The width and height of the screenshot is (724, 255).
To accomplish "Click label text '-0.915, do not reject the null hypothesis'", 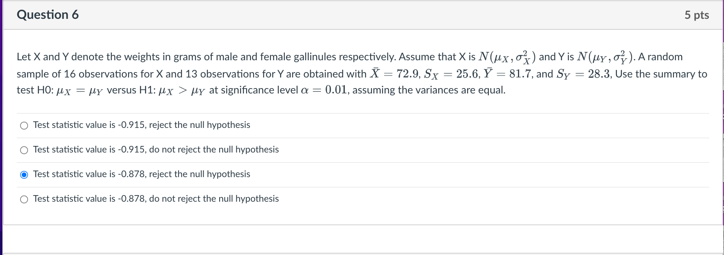I will (x=156, y=150).
